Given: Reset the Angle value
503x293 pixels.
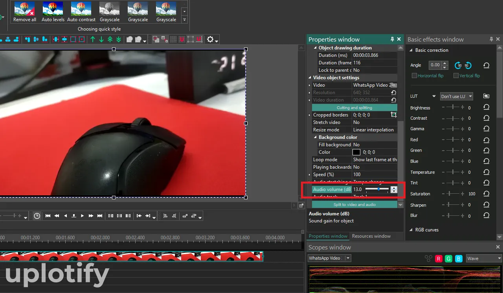Looking at the screenshot, I should (x=486, y=66).
